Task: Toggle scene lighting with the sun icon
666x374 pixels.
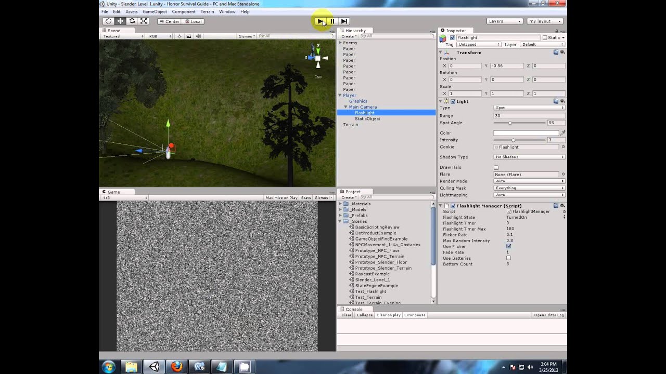Action: pyautogui.click(x=180, y=36)
